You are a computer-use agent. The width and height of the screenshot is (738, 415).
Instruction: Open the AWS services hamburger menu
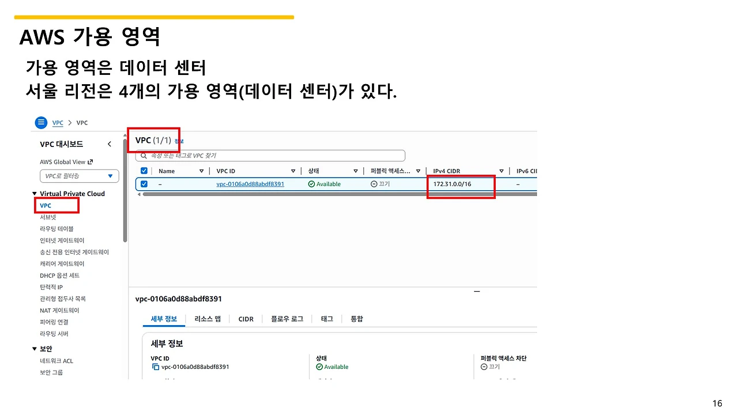[41, 122]
